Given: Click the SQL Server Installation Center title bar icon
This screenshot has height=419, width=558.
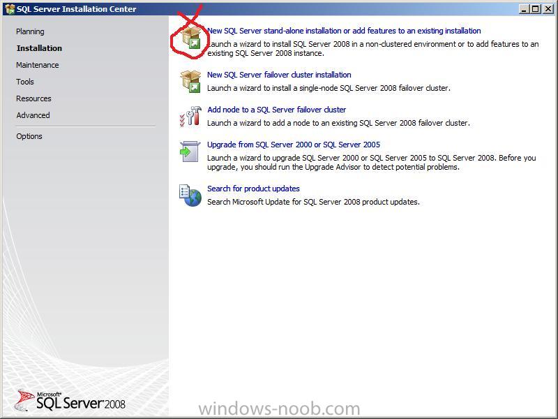Looking at the screenshot, I should [10, 8].
